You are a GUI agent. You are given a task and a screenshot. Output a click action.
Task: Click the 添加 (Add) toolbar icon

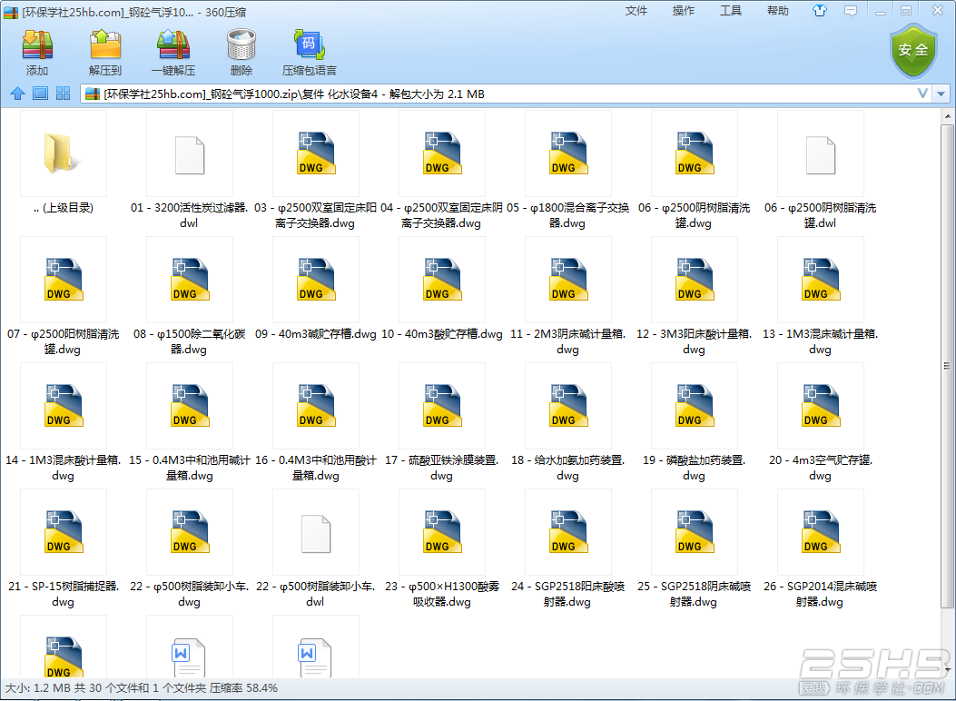coord(36,44)
